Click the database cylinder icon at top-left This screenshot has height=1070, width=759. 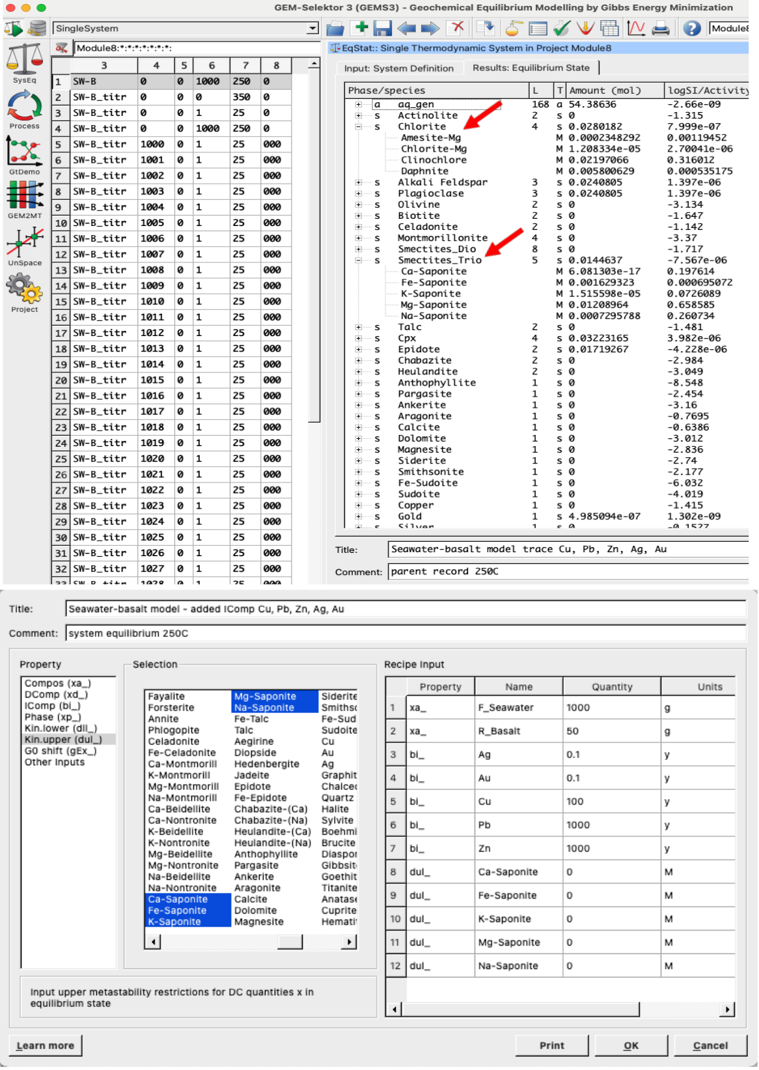[38, 28]
